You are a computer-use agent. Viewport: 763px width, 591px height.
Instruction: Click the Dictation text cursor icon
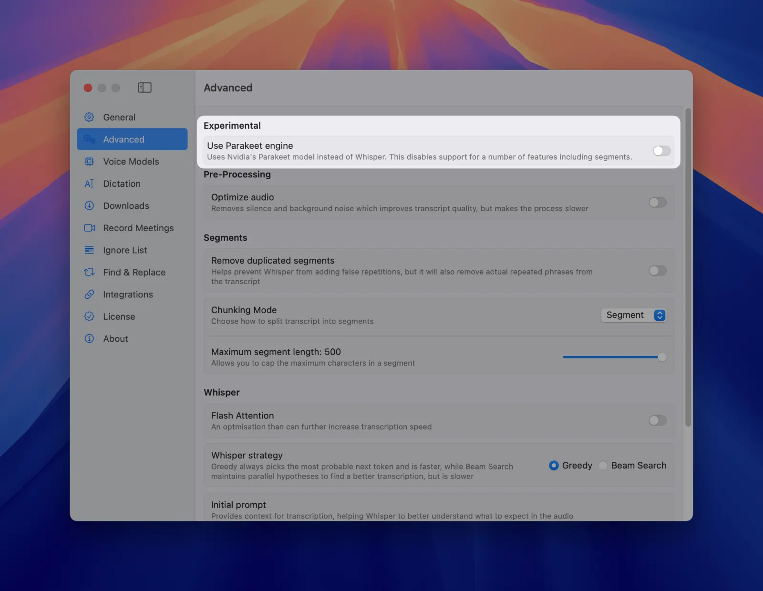(89, 183)
